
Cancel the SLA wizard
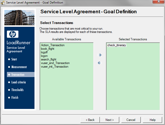[x=131, y=120]
